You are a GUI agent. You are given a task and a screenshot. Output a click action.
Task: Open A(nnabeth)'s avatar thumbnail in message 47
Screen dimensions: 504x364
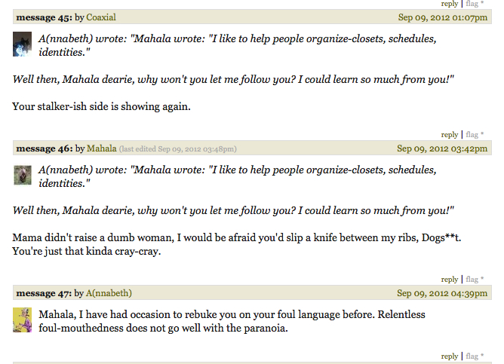[22, 320]
